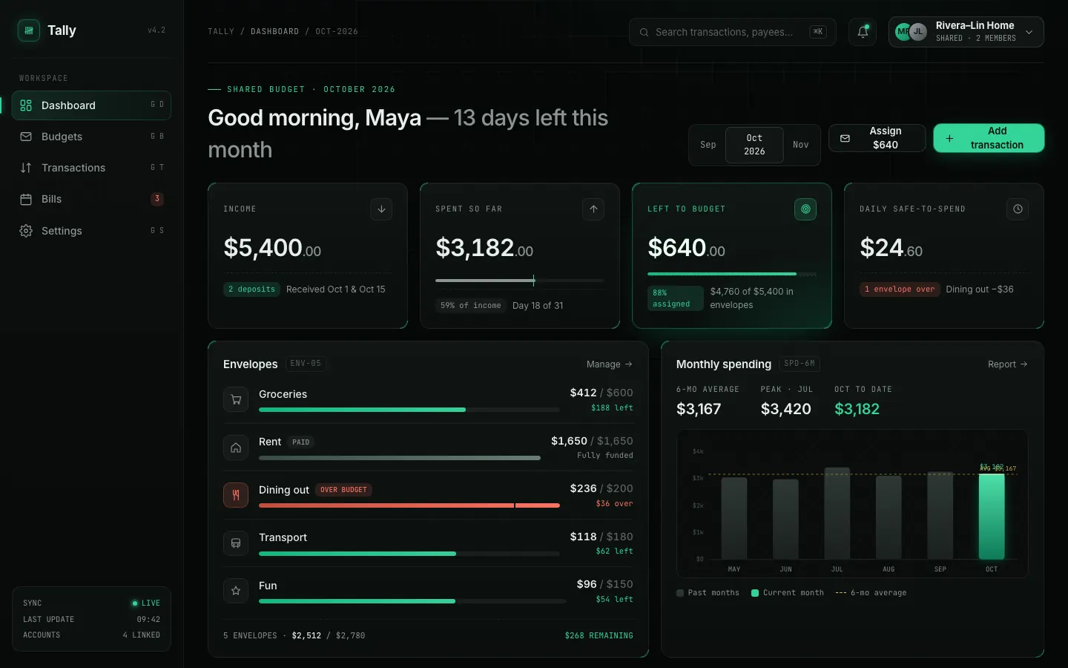Open Transactions in the sidebar

[91, 168]
